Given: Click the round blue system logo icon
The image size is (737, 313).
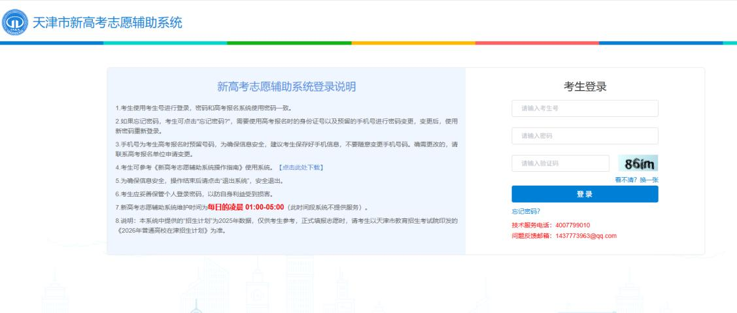Looking at the screenshot, I should 15,23.
